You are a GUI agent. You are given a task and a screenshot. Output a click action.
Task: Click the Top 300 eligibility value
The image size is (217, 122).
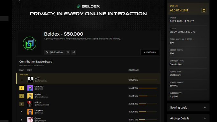[x=174, y=97]
